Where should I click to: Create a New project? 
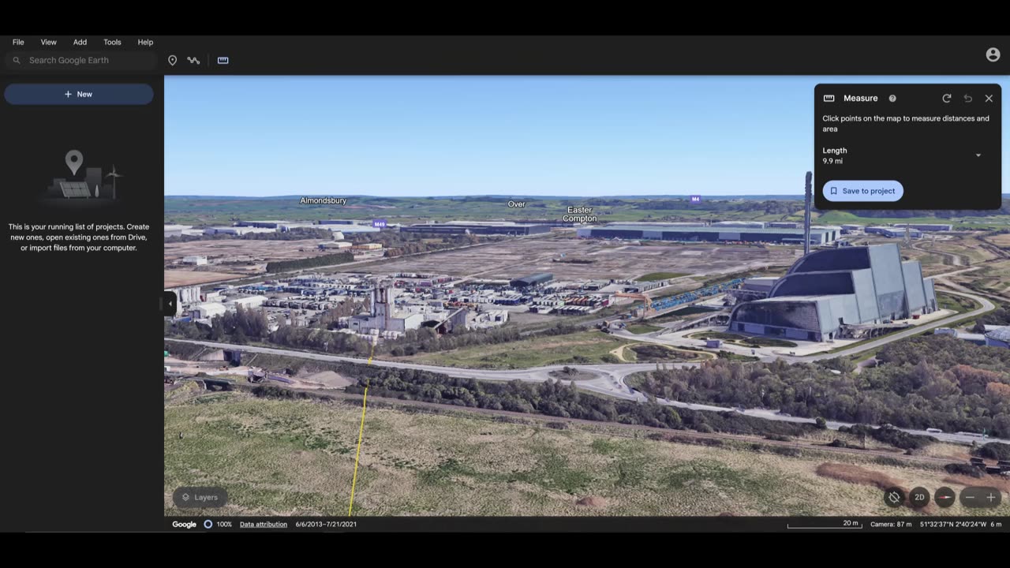pyautogui.click(x=79, y=94)
